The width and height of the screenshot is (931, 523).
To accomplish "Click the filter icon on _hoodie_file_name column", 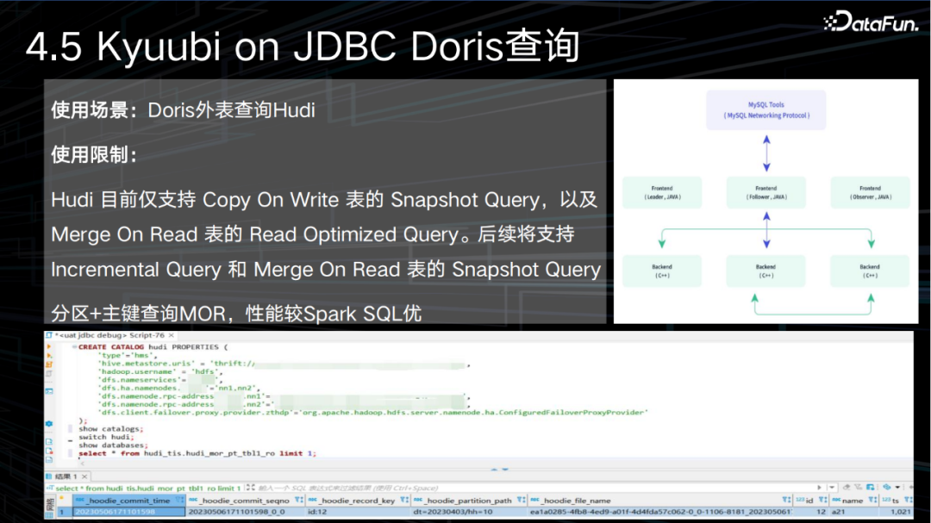I will click(786, 500).
